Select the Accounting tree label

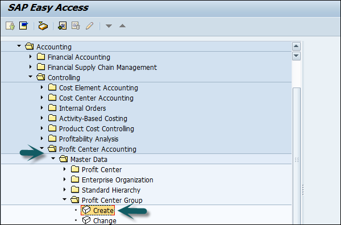point(54,47)
